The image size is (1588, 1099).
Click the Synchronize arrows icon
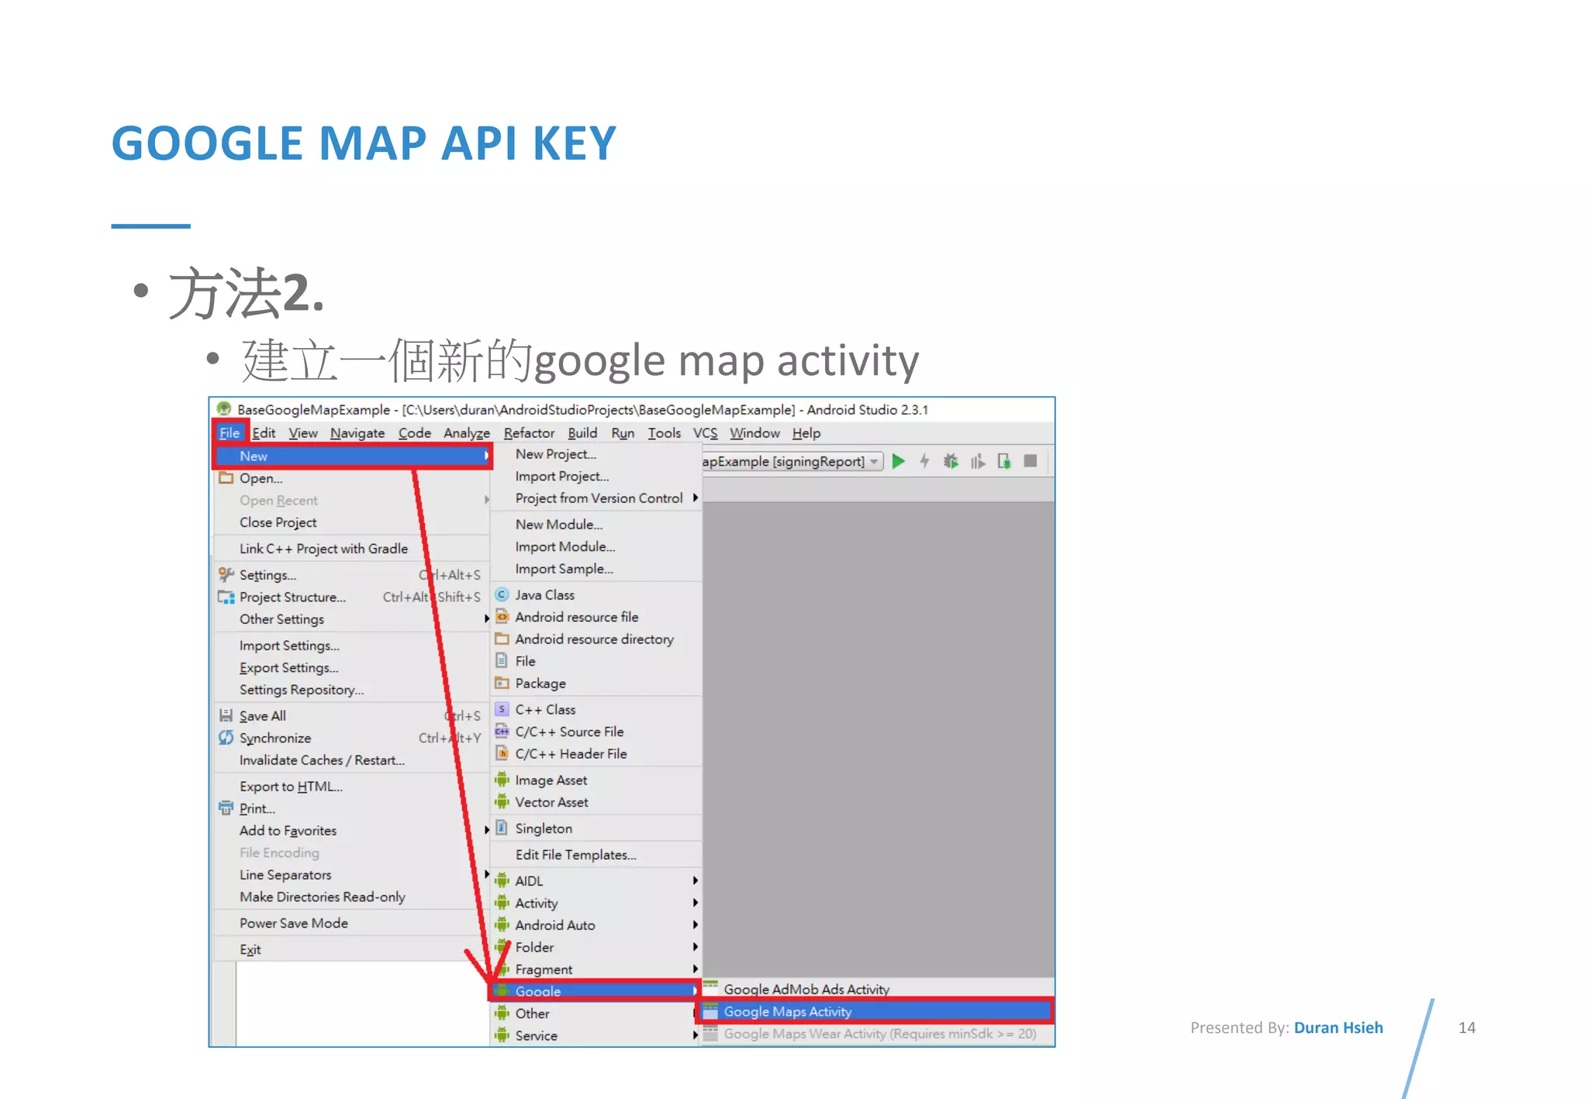tap(226, 738)
